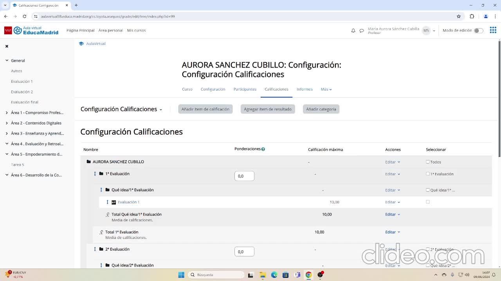Switch to the Configuración tab
Image resolution: width=501 pixels, height=281 pixels.
click(x=213, y=89)
